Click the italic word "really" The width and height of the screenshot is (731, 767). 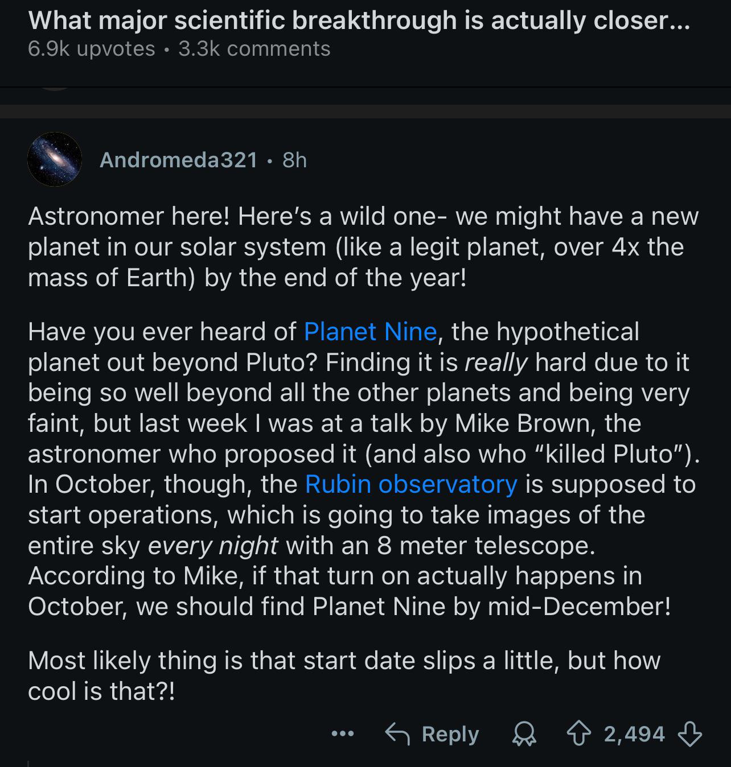[x=496, y=362]
